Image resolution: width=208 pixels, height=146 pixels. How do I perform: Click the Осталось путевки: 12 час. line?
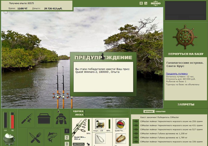(x=180, y=77)
